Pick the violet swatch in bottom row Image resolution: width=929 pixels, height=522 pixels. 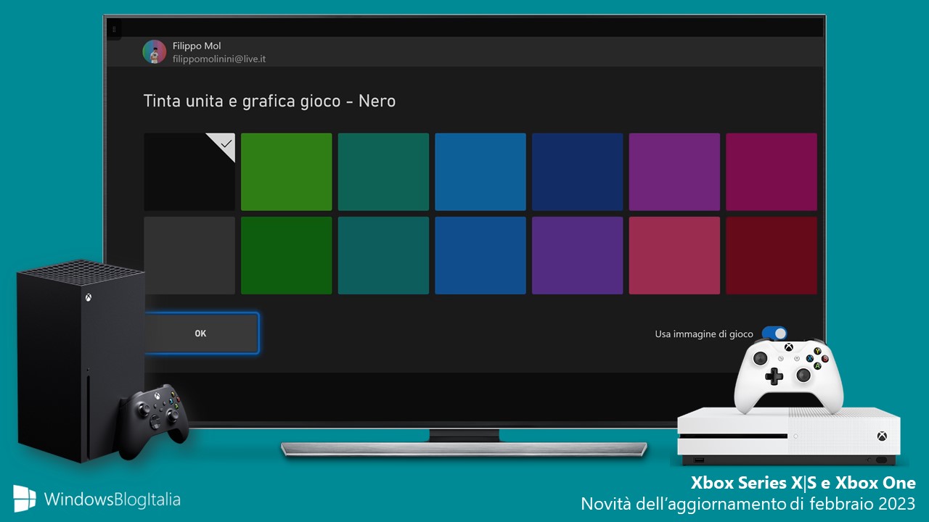point(578,255)
